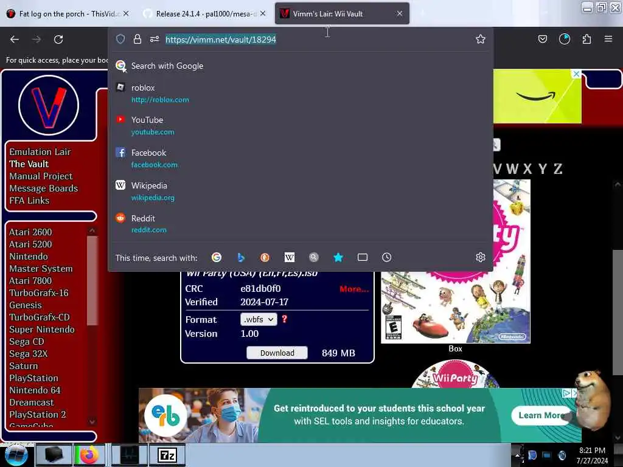Search this time with Bing icon
This screenshot has height=467, width=623.
point(241,257)
